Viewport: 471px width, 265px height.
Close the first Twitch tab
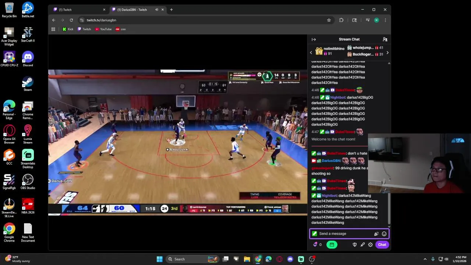(104, 10)
